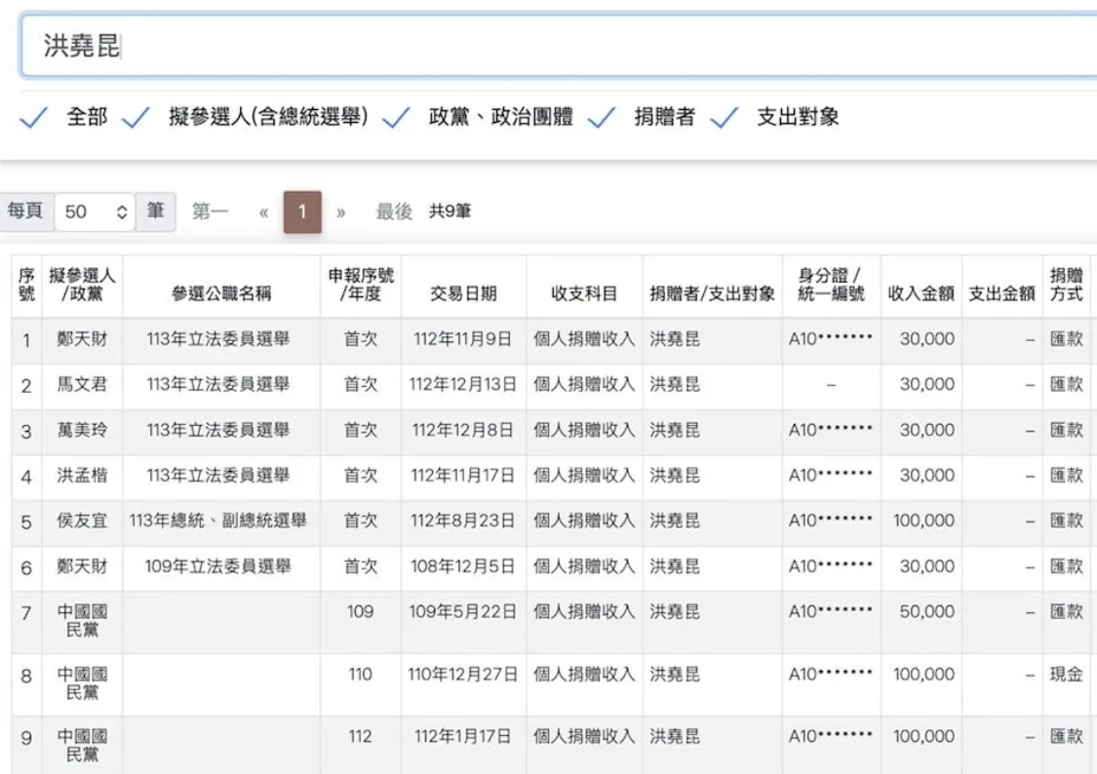The width and height of the screenshot is (1097, 774).
Task: Click date 108年12月5日
Action: coord(462,566)
